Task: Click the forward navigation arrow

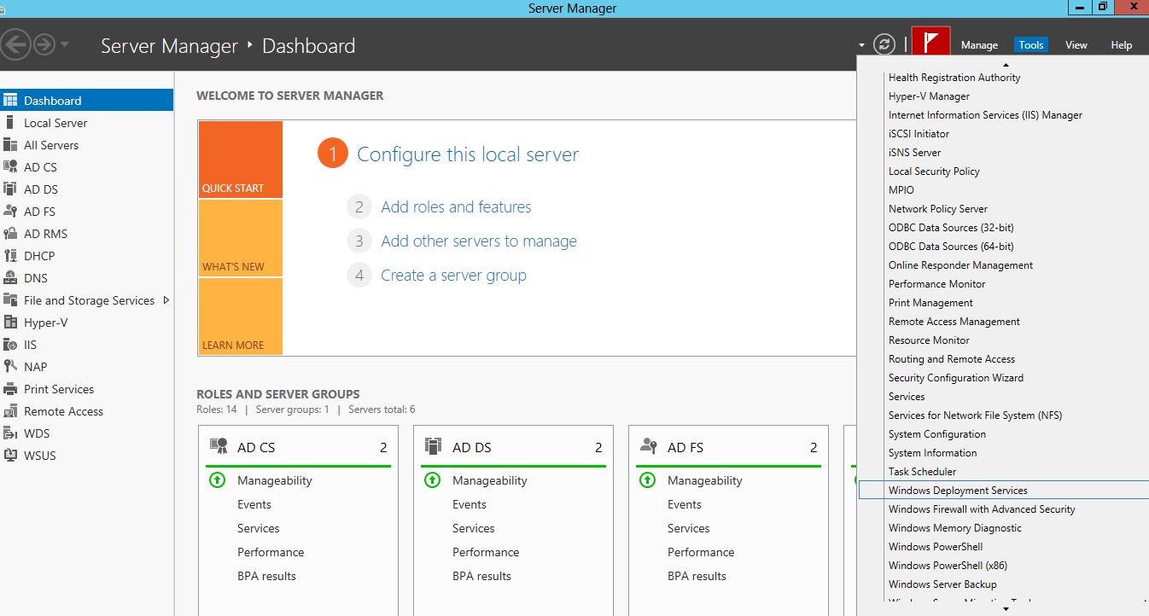Action: (44, 44)
